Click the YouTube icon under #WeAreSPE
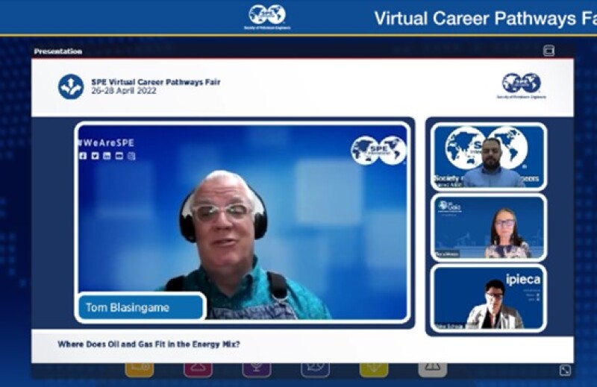This screenshot has width=597, height=387. tap(119, 156)
